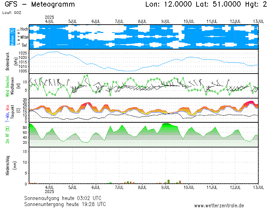267x208 pixels.
Task: Click the 11JUL date on the top axis
Action: (212, 22)
